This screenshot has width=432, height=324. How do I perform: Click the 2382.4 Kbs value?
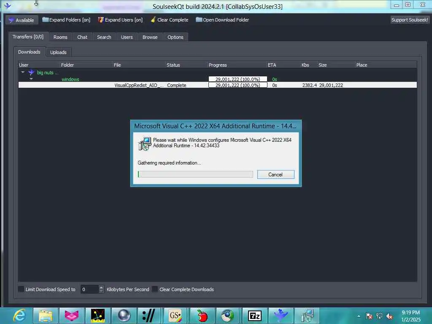309,85
